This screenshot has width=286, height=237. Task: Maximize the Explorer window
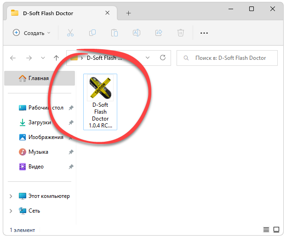point(252,9)
